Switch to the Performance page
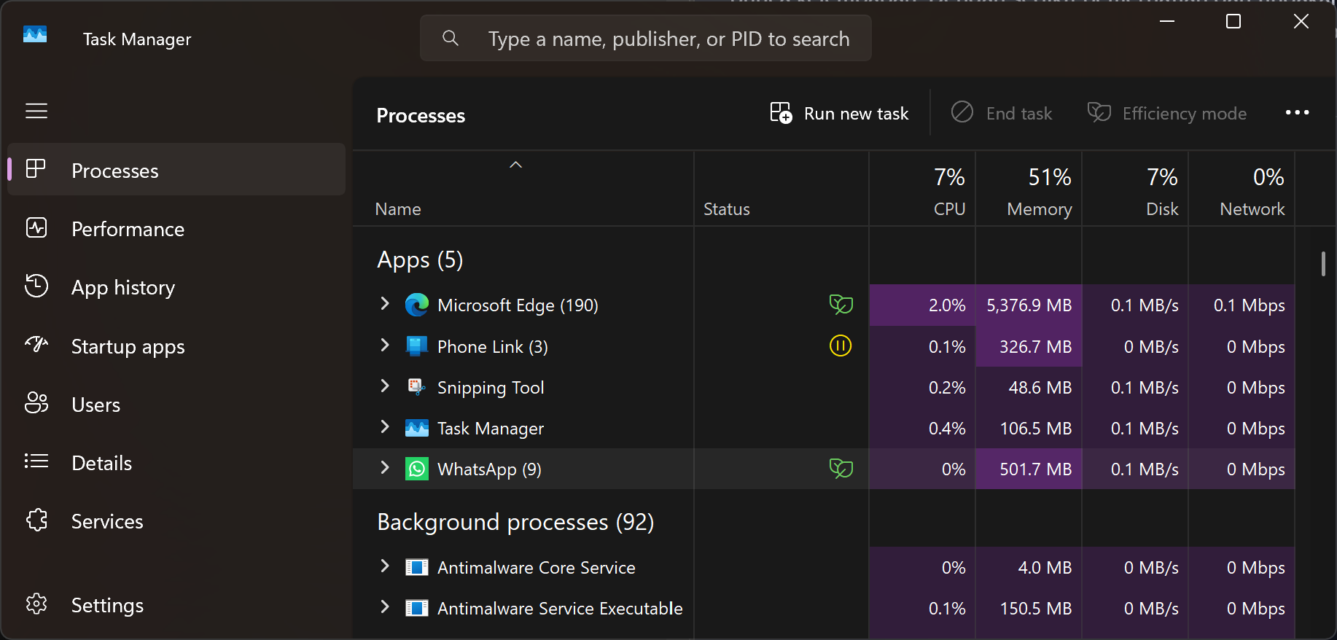Viewport: 1337px width, 640px height. pyautogui.click(x=128, y=229)
